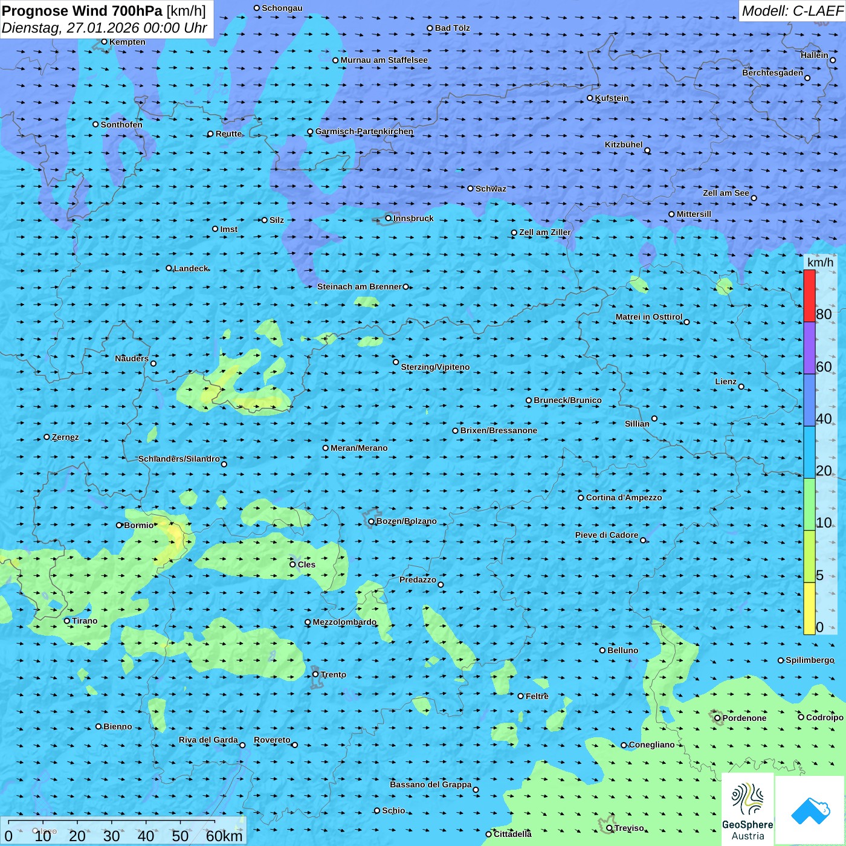The width and height of the screenshot is (846, 846).
Task: Click the 'Murnau am Staffelsee' label
Action: pyautogui.click(x=384, y=60)
